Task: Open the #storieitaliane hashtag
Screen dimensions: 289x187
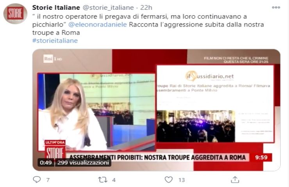Action: (55, 41)
